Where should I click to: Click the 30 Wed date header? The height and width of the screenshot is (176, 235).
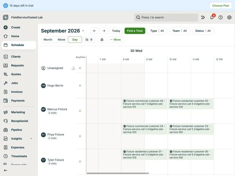point(136,51)
